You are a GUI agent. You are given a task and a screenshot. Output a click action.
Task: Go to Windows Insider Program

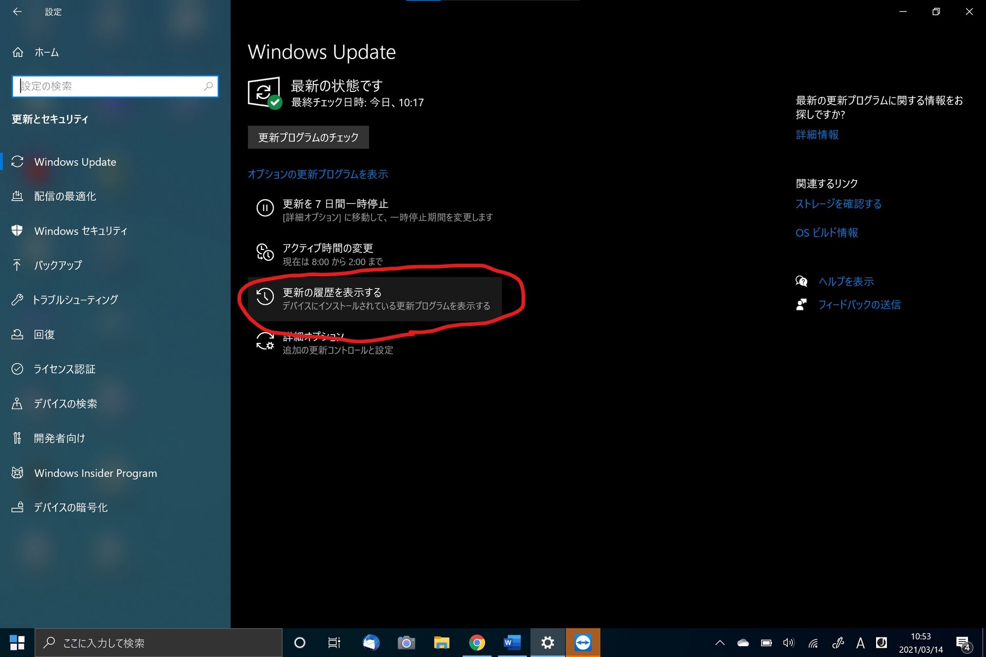click(96, 473)
